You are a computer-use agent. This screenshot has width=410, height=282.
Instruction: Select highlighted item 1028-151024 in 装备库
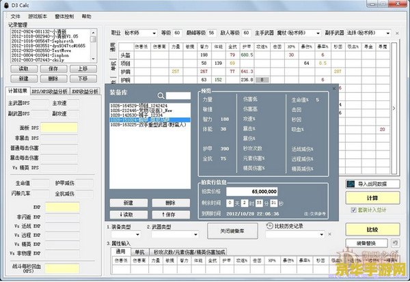pyautogui.click(x=150, y=120)
